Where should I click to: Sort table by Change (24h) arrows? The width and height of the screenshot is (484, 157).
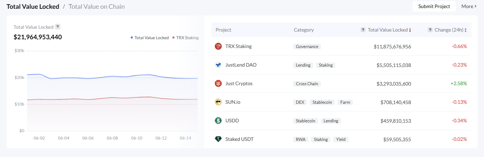(466, 30)
